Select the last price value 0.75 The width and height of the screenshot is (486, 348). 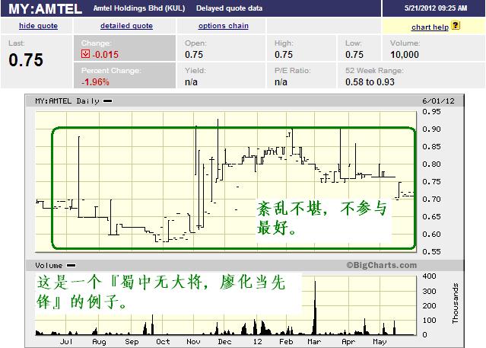26,60
